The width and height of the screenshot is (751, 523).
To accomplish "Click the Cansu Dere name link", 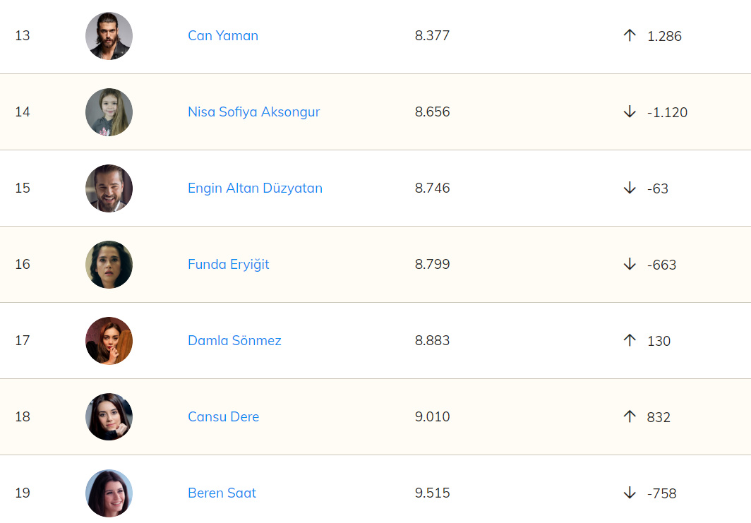I will (x=223, y=416).
